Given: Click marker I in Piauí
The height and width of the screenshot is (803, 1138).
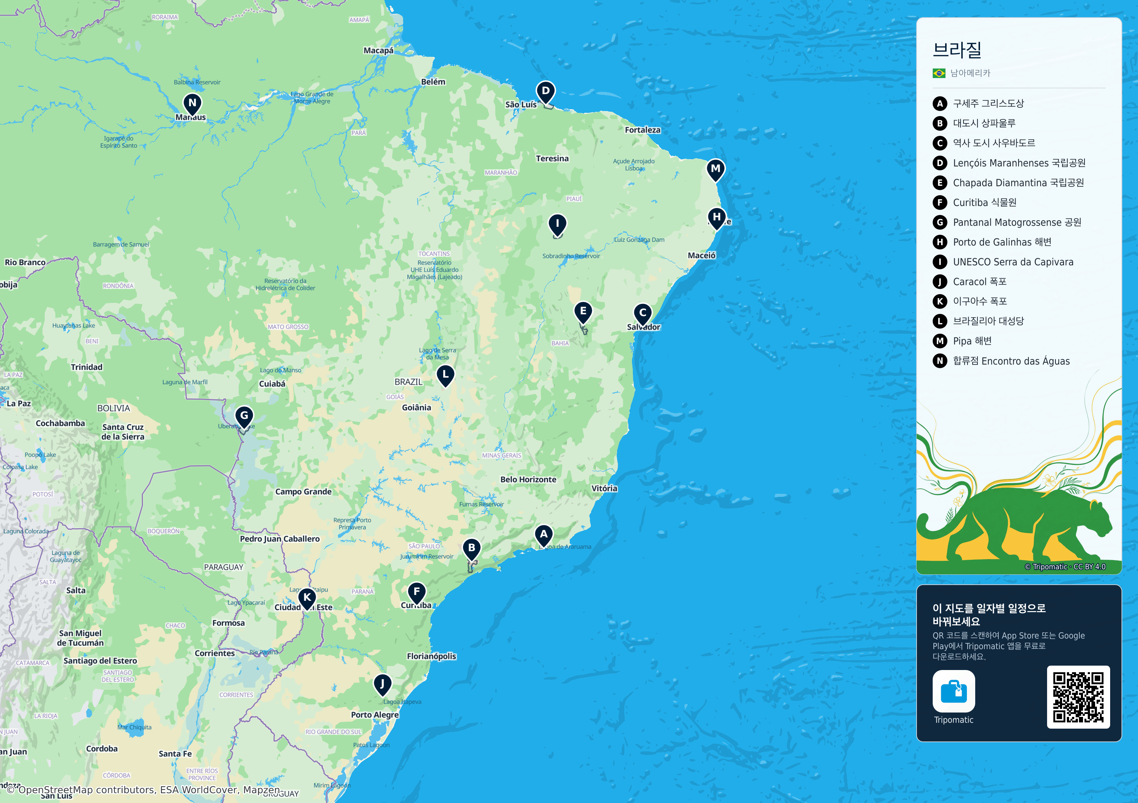Looking at the screenshot, I should point(558,225).
